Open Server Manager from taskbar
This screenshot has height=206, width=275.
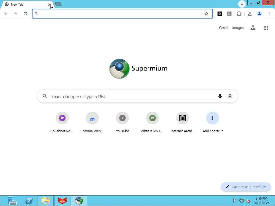[x=12, y=201]
